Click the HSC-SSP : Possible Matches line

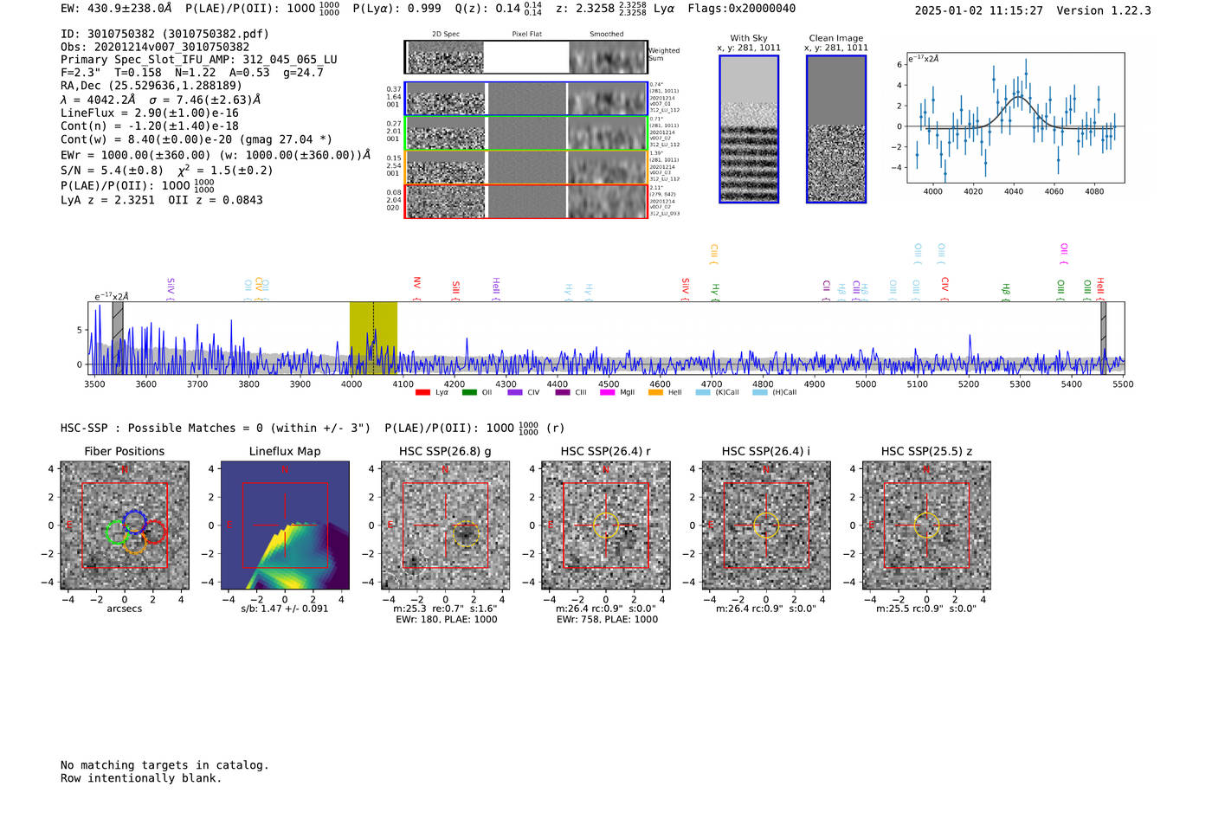coord(216,428)
